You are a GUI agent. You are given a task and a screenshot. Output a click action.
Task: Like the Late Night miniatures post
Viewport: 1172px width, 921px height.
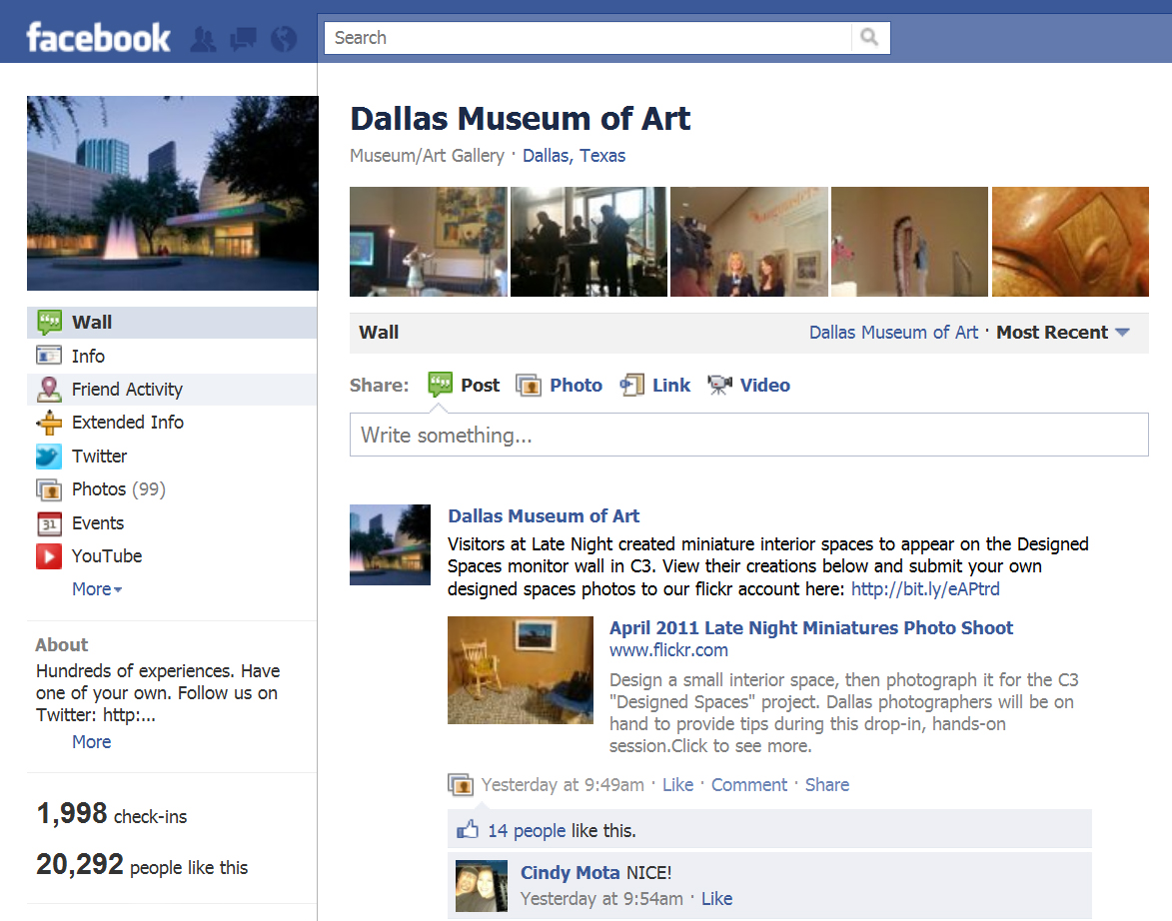coord(678,785)
